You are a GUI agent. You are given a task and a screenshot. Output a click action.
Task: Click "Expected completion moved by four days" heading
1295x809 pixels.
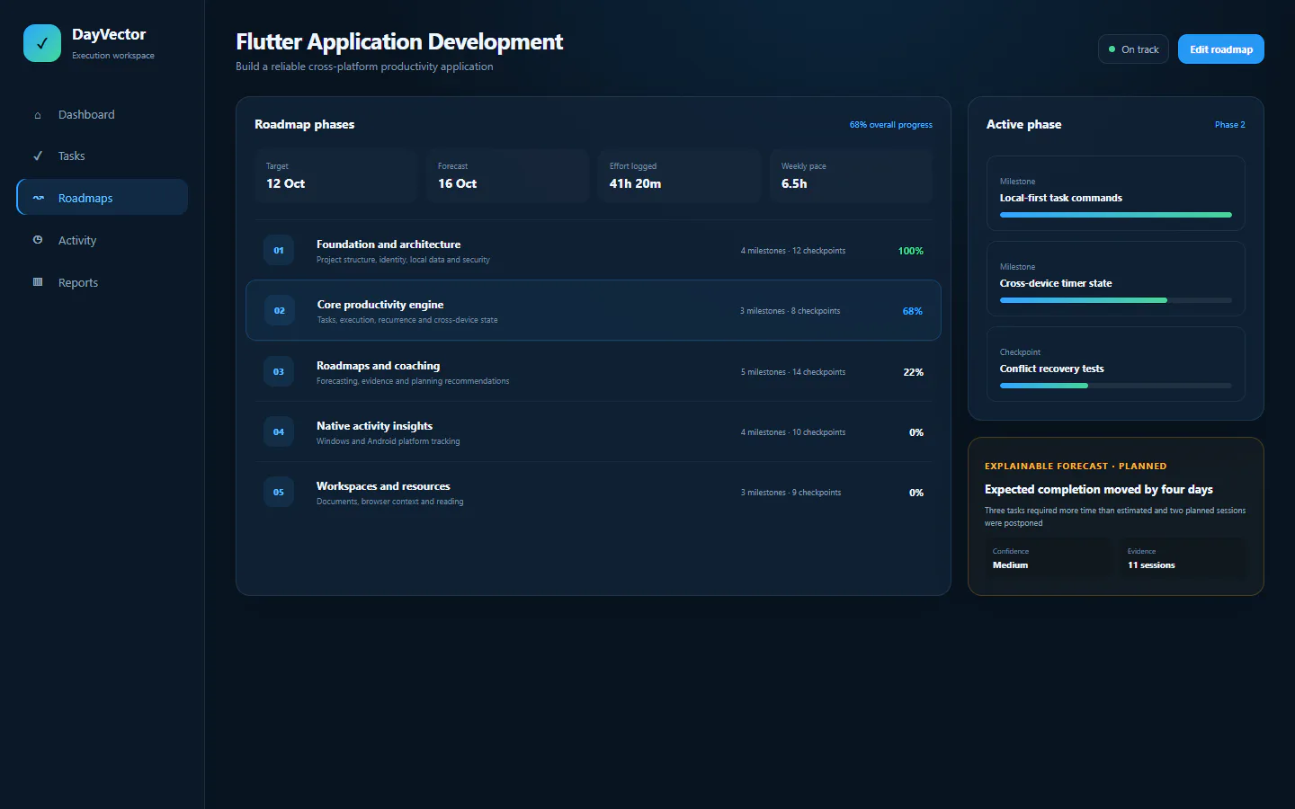click(x=1099, y=489)
